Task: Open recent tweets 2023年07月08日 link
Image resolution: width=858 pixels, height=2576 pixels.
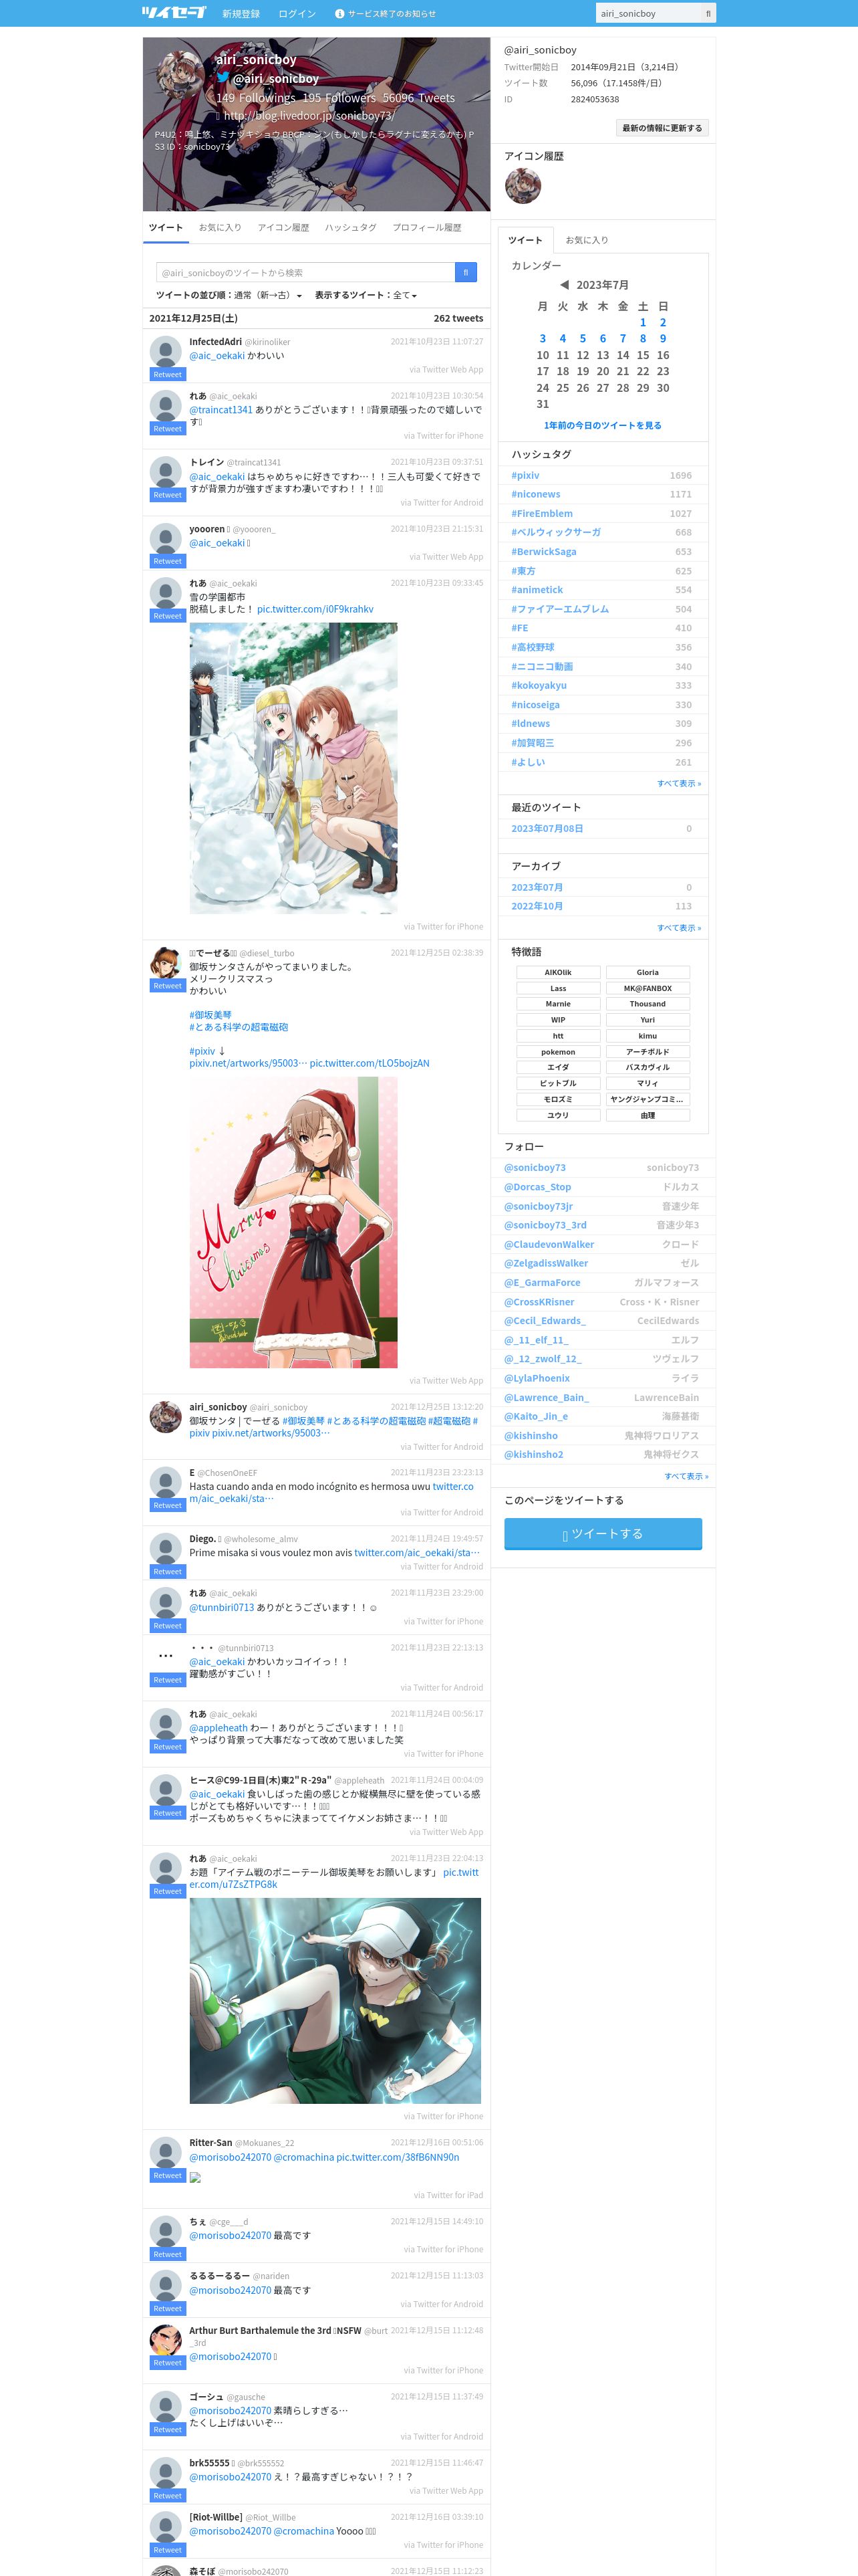Action: (547, 829)
